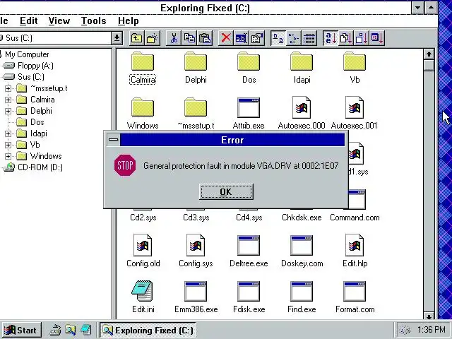The image size is (452, 339).
Task: Select the Find.exe program icon
Action: click(302, 291)
